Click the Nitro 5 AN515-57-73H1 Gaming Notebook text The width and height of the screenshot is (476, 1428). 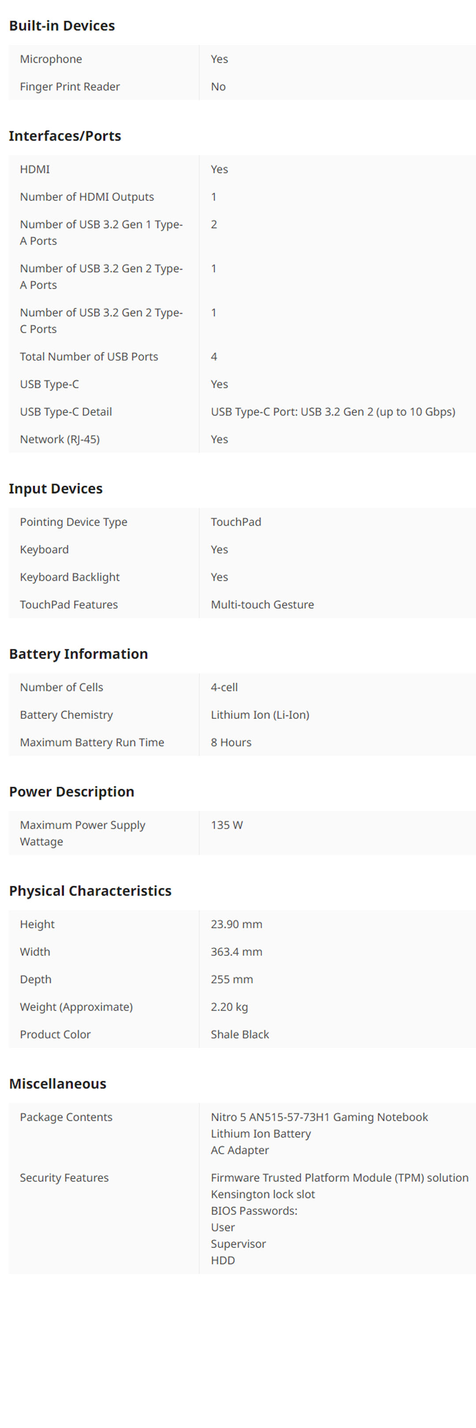tap(319, 1117)
